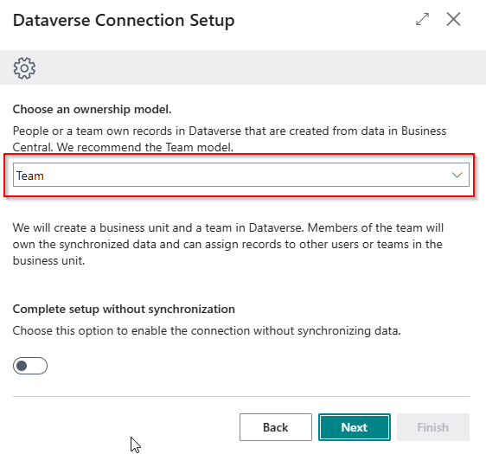Go Back to the previous setup step
The width and height of the screenshot is (486, 454).
pyautogui.click(x=276, y=427)
